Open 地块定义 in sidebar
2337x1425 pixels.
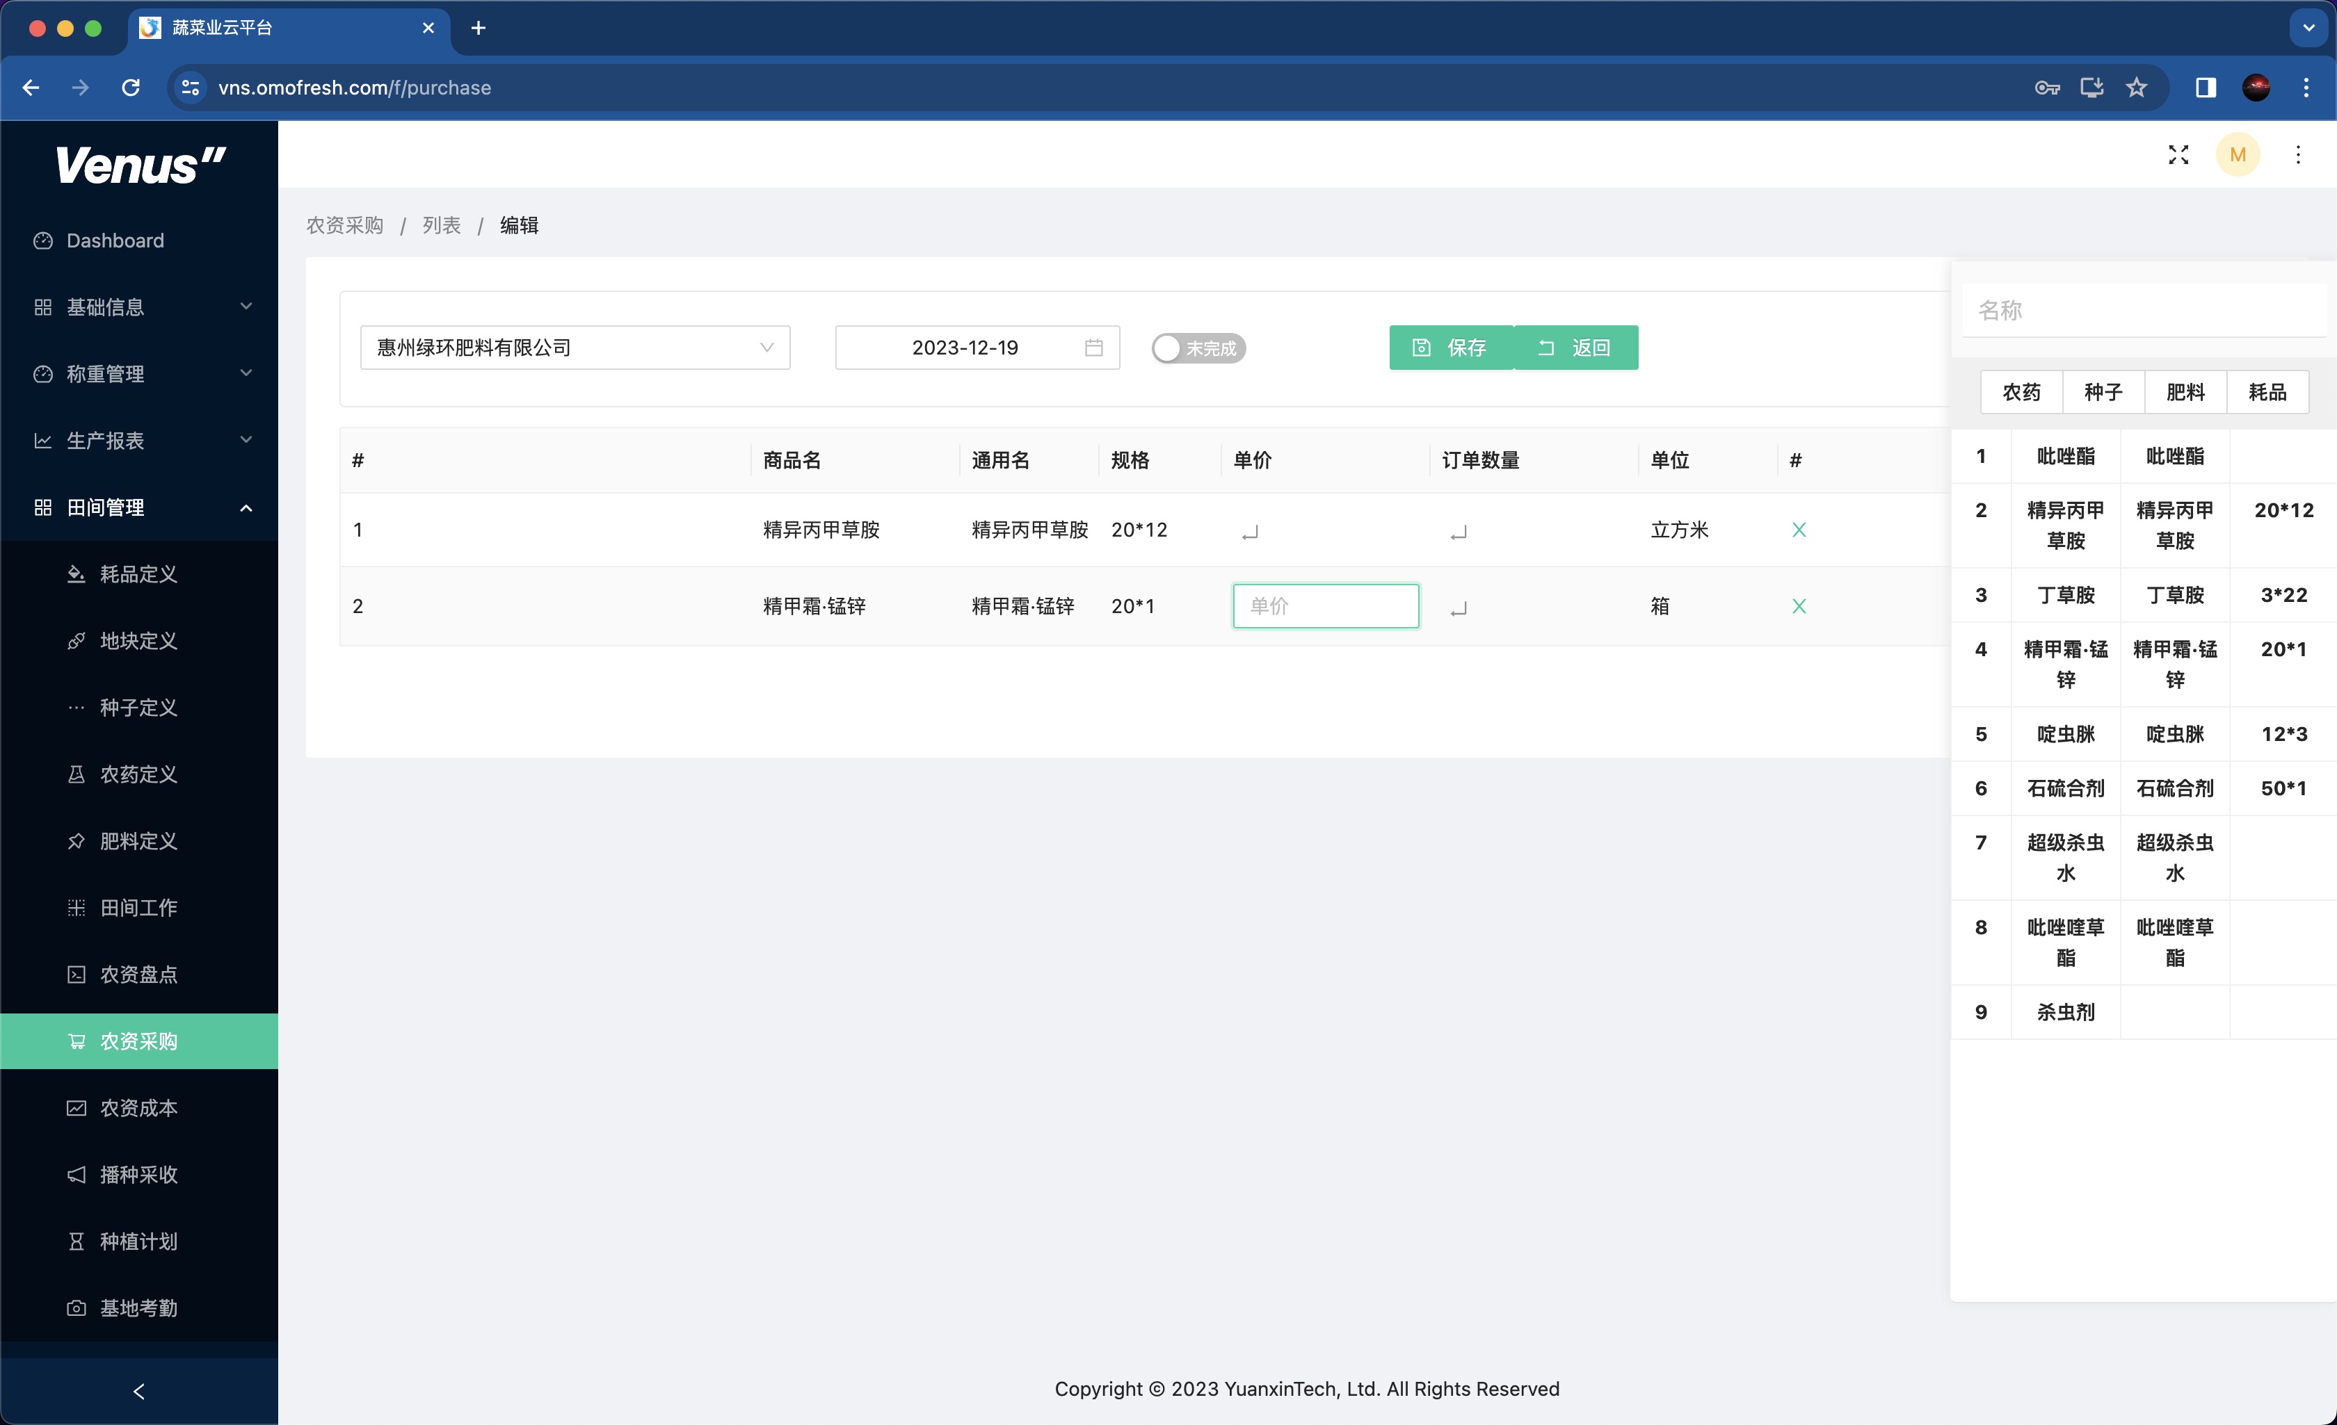tap(138, 641)
